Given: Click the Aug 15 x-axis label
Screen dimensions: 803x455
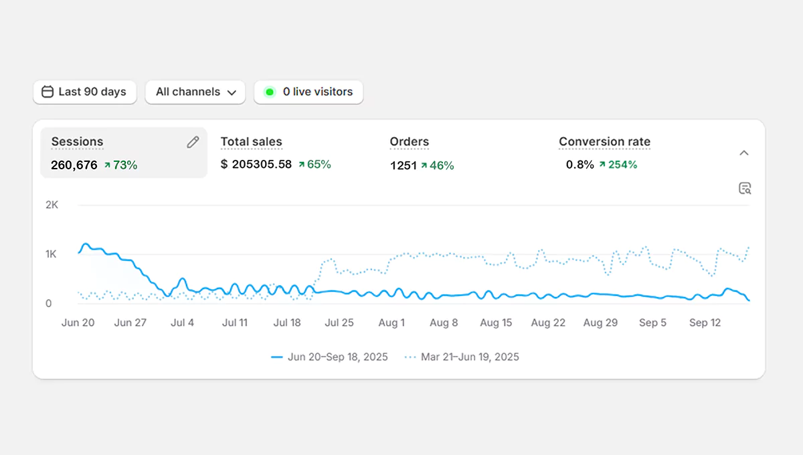Looking at the screenshot, I should click(496, 323).
